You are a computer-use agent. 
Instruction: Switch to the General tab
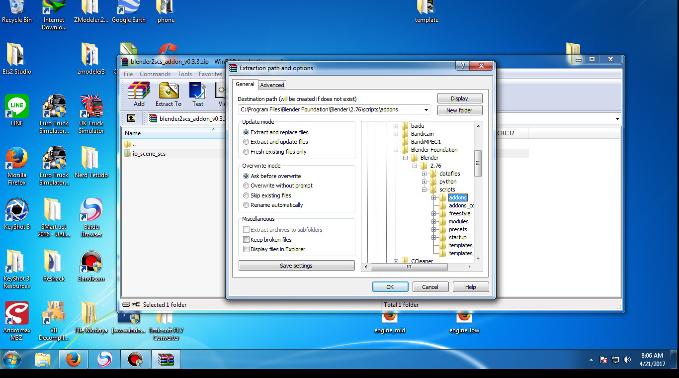245,84
